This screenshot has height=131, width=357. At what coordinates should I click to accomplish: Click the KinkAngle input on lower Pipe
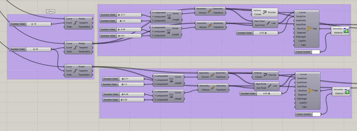(x=302, y=99)
